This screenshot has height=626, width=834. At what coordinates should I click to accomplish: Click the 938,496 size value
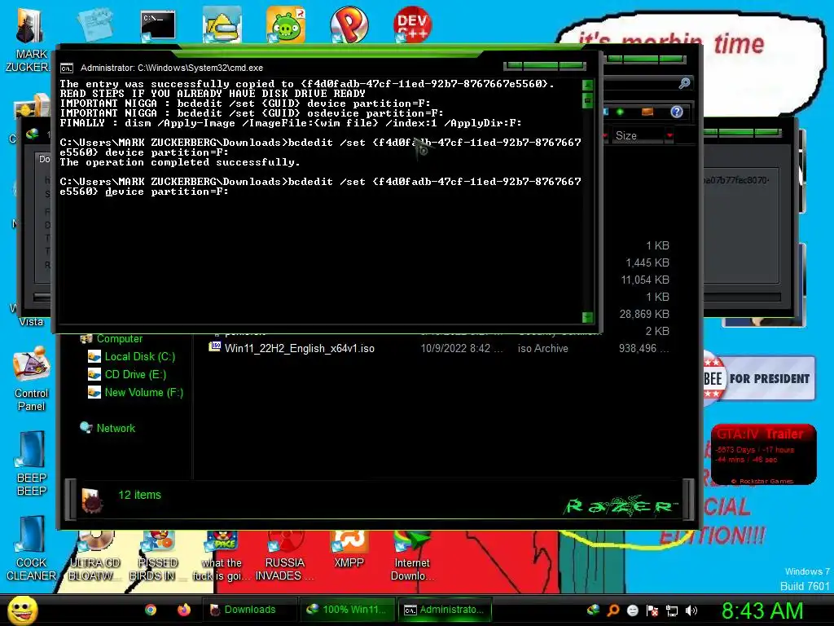click(643, 348)
